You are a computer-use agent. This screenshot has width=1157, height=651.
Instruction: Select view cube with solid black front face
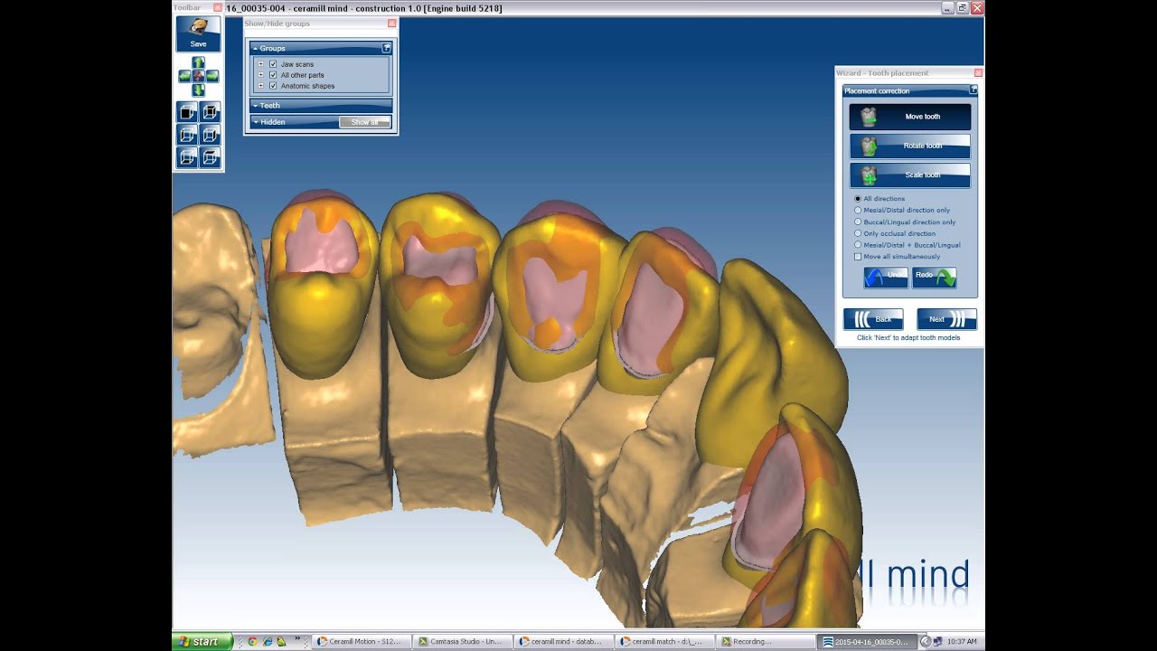click(187, 112)
